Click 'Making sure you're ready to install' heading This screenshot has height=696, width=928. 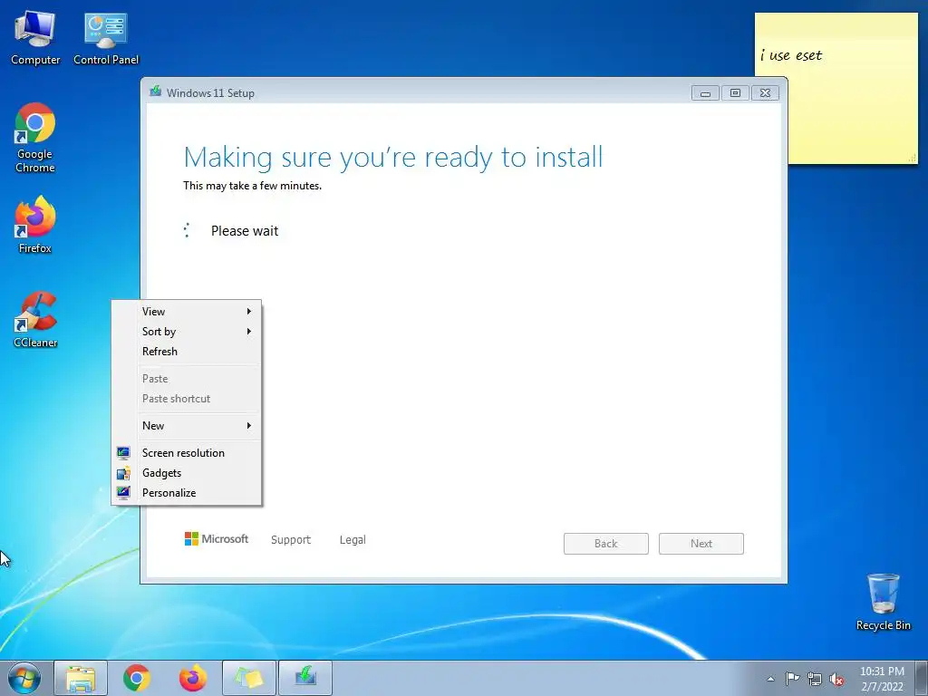[x=393, y=158]
